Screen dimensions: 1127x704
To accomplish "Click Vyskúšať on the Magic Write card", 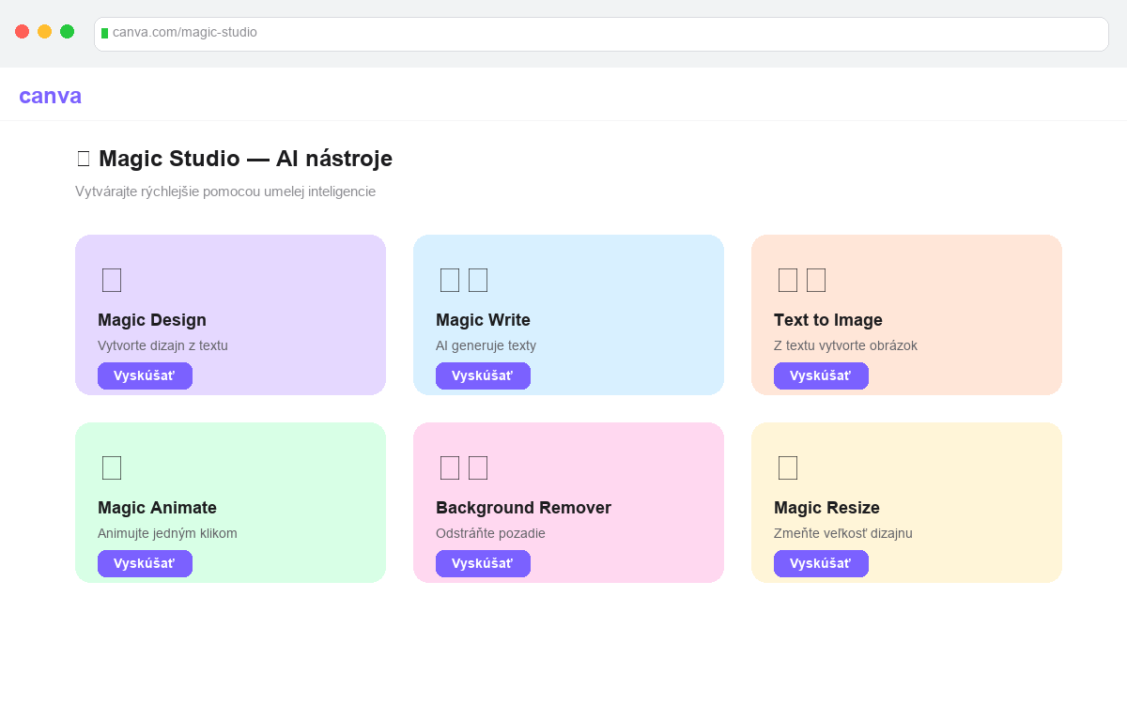I will coord(483,375).
